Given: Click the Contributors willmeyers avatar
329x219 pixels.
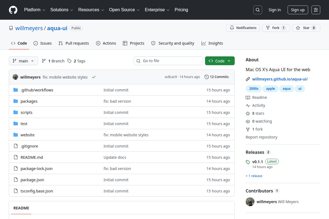Looking at the screenshot, I should pyautogui.click(x=250, y=202).
